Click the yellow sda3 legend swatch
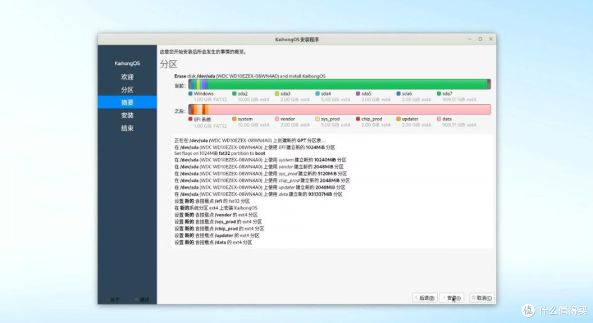 click(277, 93)
